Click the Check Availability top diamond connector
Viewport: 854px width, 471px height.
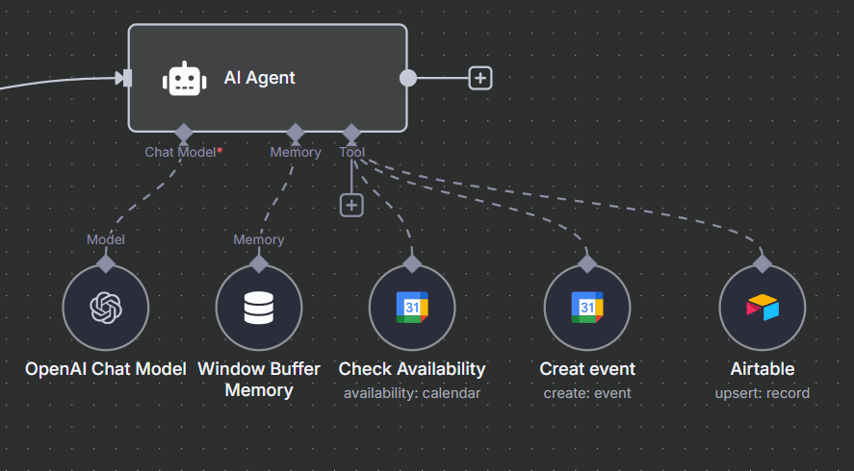coord(412,264)
